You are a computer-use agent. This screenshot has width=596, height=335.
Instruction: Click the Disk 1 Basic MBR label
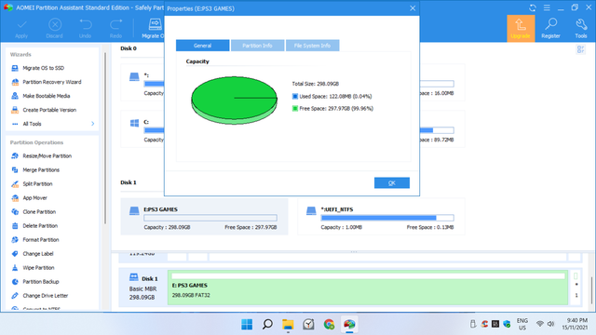[142, 288]
